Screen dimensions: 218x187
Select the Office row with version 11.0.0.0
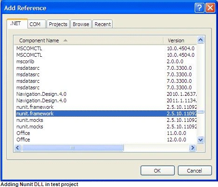pyautogui.click(x=106, y=133)
